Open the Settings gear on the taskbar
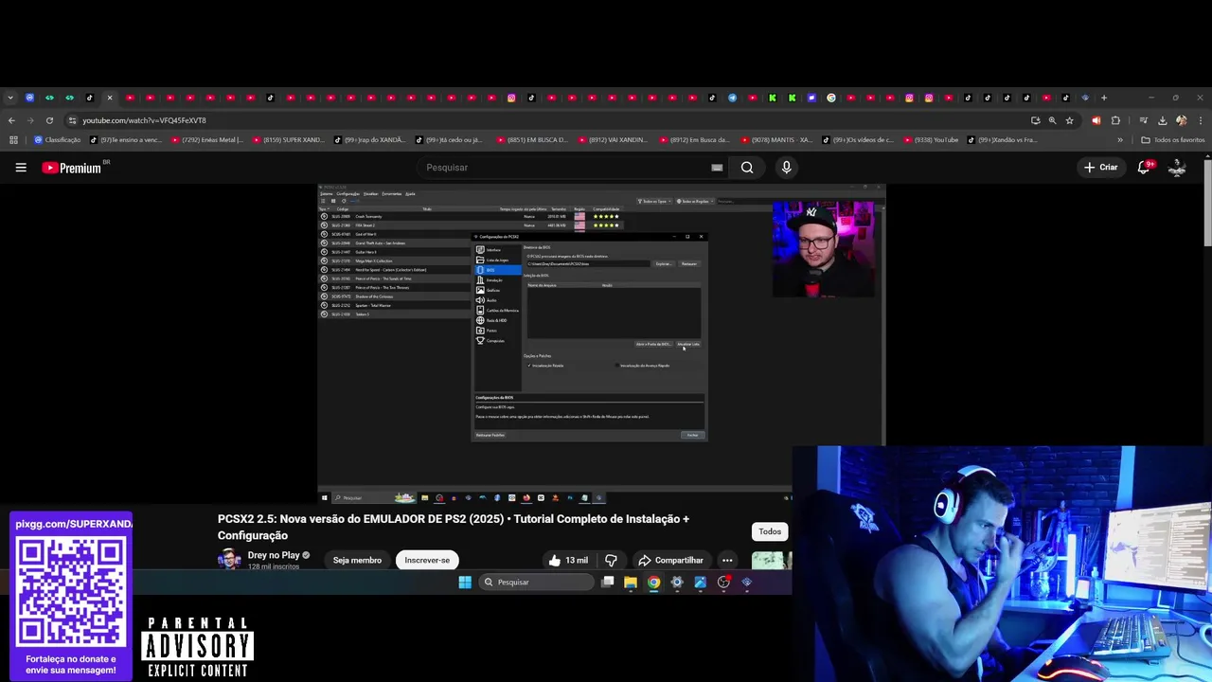The width and height of the screenshot is (1212, 682). tap(677, 583)
